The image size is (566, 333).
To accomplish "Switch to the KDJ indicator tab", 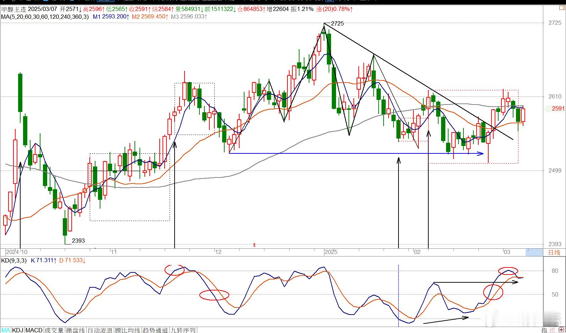I will (18, 330).
